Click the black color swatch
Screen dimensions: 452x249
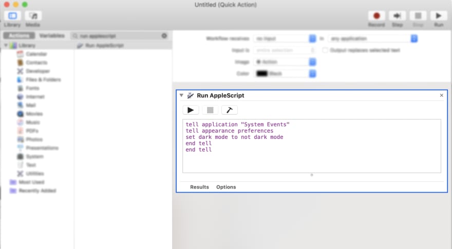(262, 74)
